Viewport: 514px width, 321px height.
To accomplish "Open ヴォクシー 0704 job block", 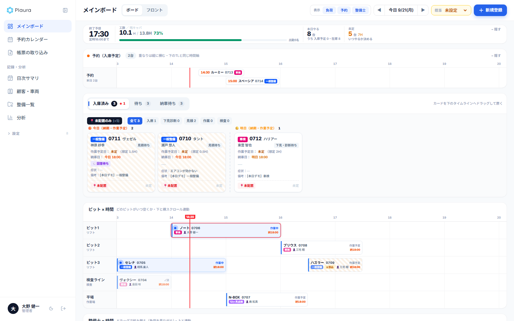I will point(144,282).
